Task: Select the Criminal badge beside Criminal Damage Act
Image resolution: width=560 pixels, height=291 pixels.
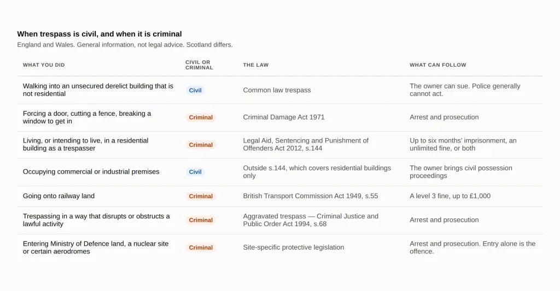Action: pyautogui.click(x=201, y=117)
